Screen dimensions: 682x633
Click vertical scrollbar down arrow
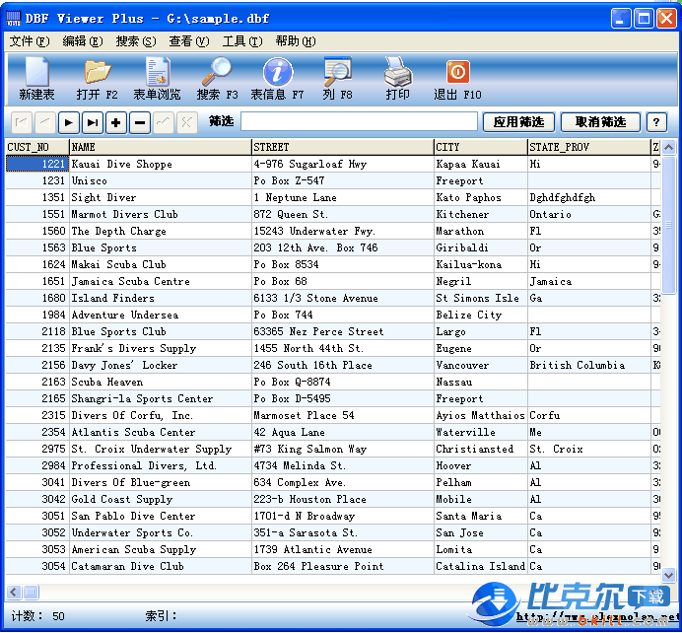pyautogui.click(x=668, y=575)
